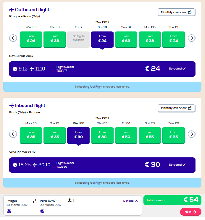Click the Next button

click(x=190, y=212)
